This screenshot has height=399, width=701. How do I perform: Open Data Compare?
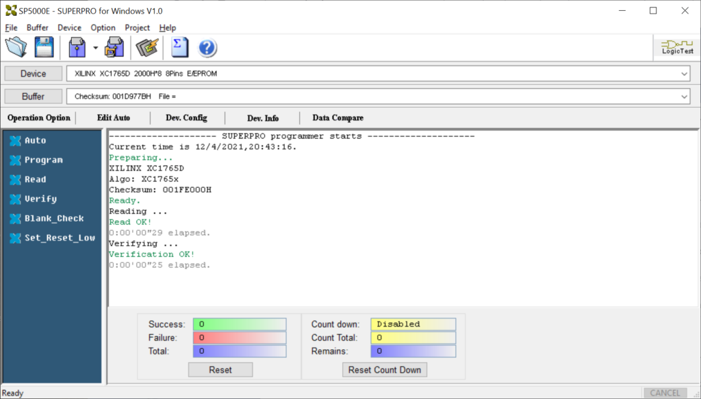(338, 118)
